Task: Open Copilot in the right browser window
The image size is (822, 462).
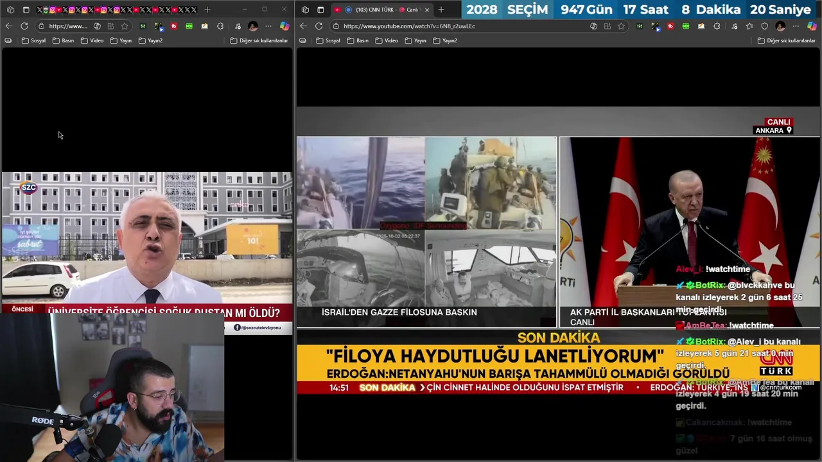Action: [812, 26]
